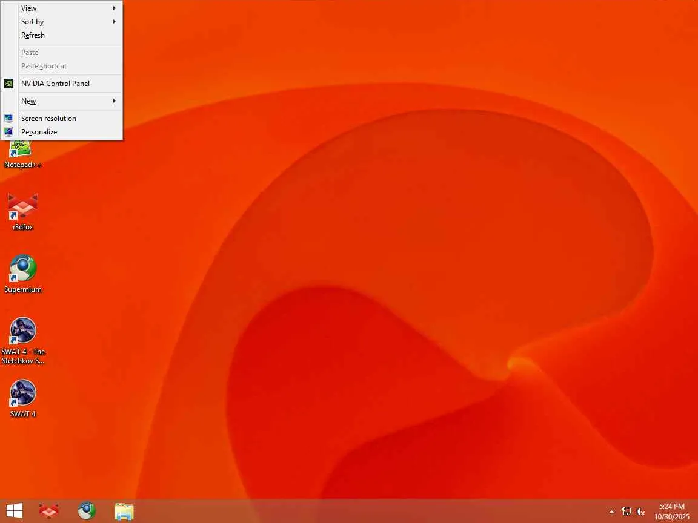Select the SWAT 4 Stetchkov Syndicate shortcut
The image size is (698, 523).
pyautogui.click(x=22, y=341)
